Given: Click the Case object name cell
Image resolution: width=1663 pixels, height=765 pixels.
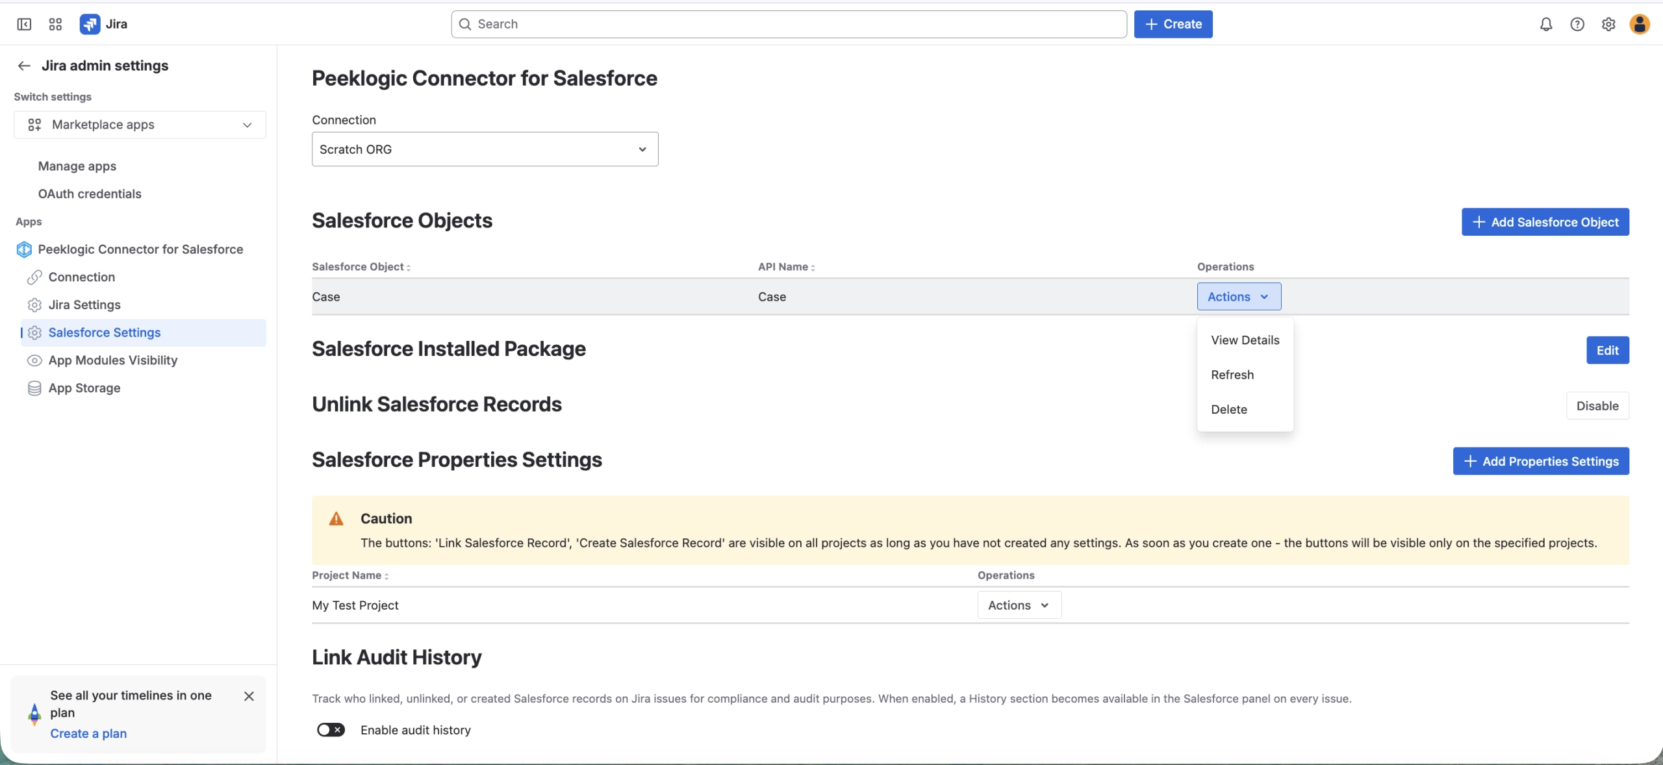Looking at the screenshot, I should point(326,297).
